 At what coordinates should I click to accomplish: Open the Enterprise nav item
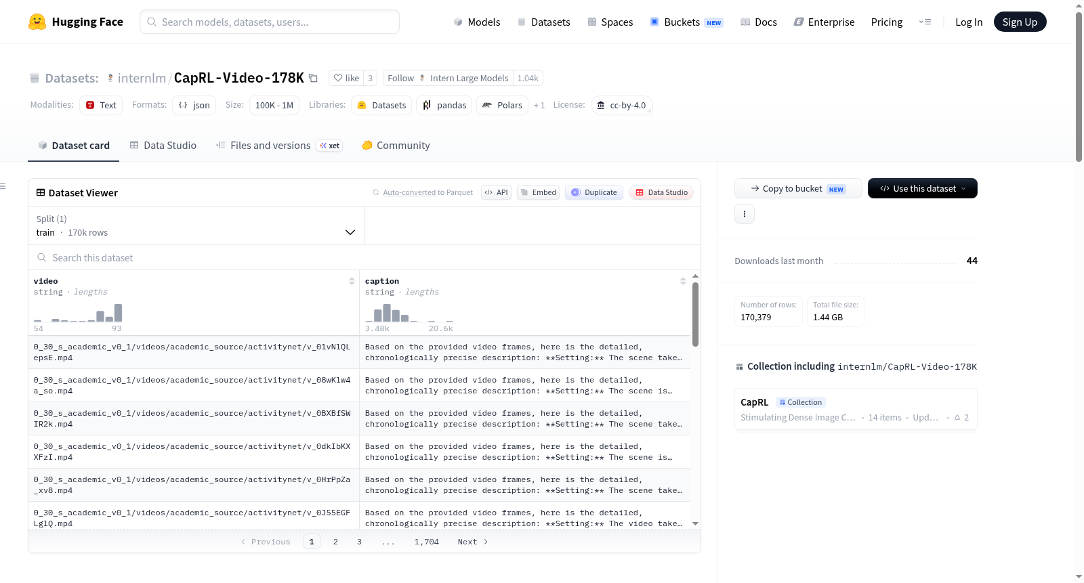[824, 22]
